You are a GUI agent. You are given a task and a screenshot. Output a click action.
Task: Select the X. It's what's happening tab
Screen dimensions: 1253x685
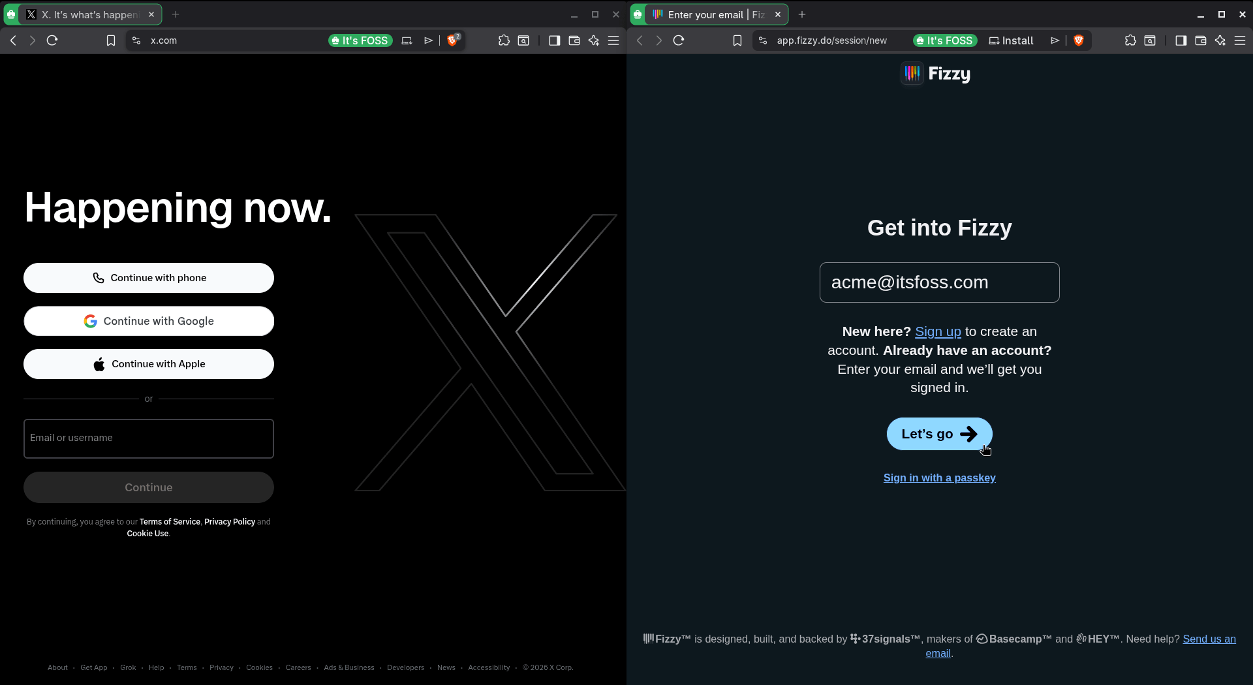click(x=90, y=14)
